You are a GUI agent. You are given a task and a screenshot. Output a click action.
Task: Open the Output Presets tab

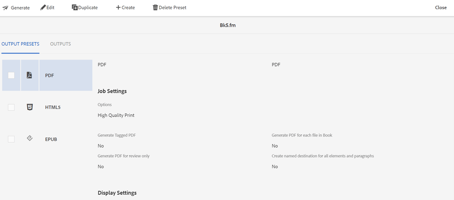20,44
